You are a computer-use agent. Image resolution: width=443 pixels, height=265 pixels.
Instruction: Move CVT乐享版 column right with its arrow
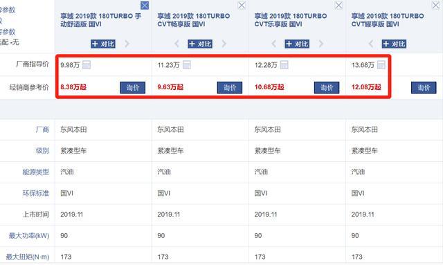(x=321, y=44)
